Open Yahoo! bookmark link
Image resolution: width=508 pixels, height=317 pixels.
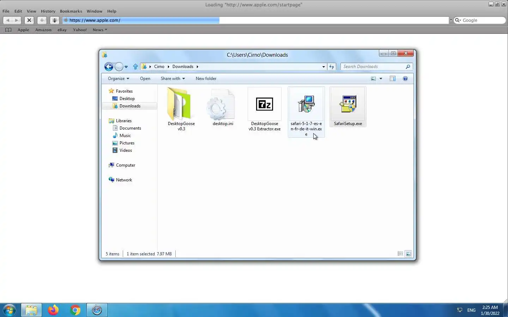[x=80, y=30]
